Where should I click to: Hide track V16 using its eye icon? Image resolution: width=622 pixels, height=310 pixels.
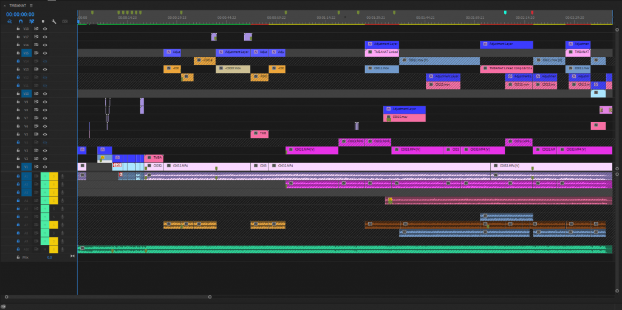(44, 45)
